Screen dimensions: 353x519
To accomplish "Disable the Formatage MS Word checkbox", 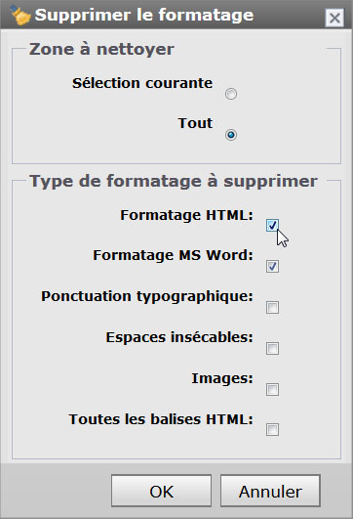I will (272, 267).
